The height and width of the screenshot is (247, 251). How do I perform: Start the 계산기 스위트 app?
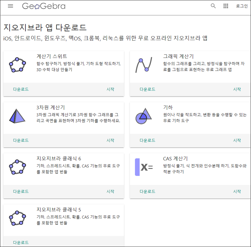click(110, 89)
